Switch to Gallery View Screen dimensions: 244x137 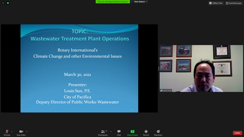pyautogui.click(x=216, y=3)
